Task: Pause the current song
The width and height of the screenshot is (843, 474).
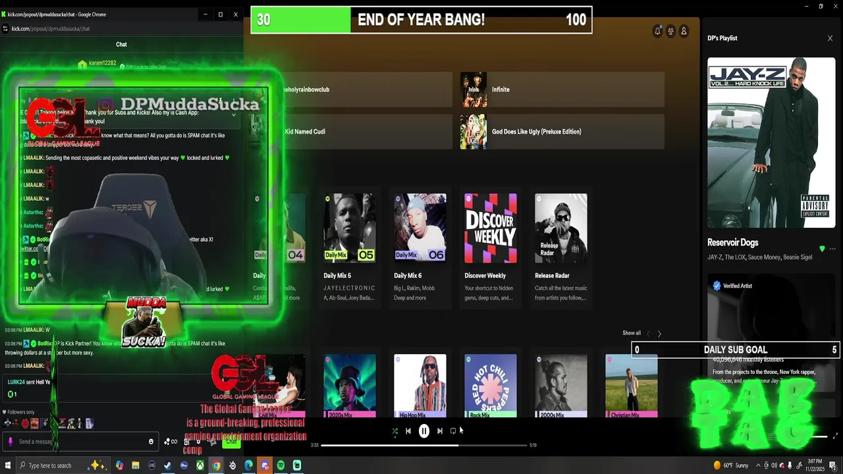Action: coord(424,431)
